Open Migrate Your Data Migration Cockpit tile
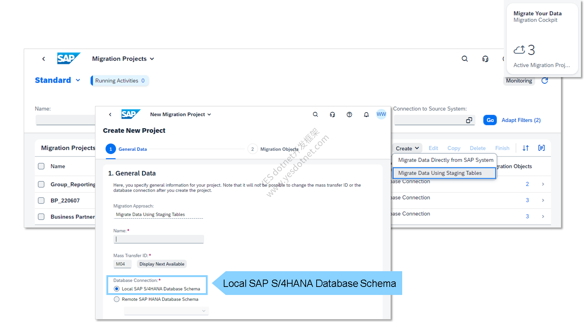 click(x=543, y=39)
